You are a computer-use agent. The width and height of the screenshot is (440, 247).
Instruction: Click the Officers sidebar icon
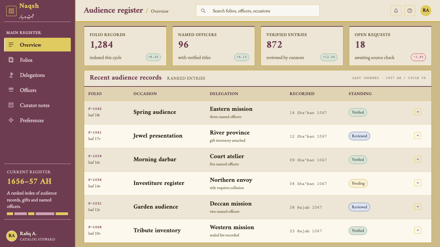(11, 90)
